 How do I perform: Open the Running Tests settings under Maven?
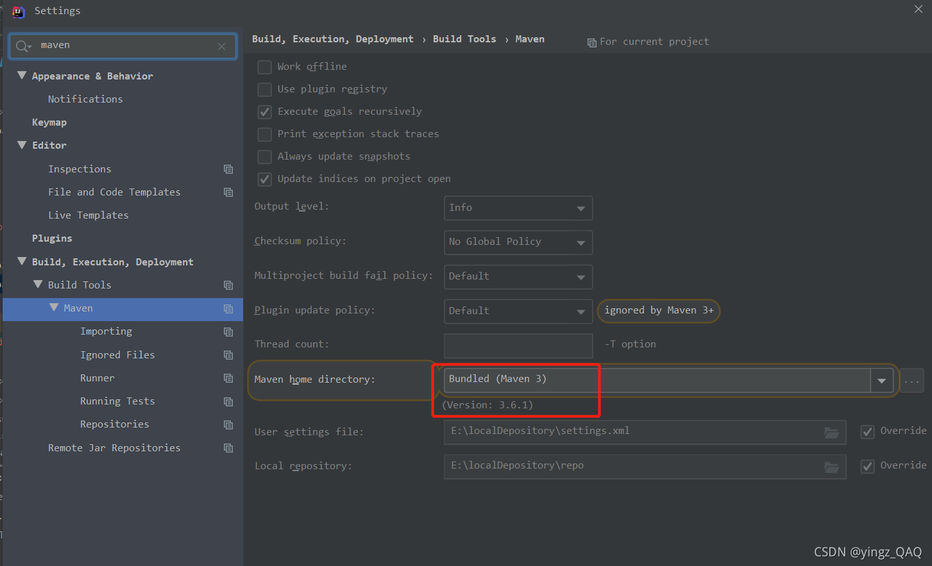tap(117, 401)
